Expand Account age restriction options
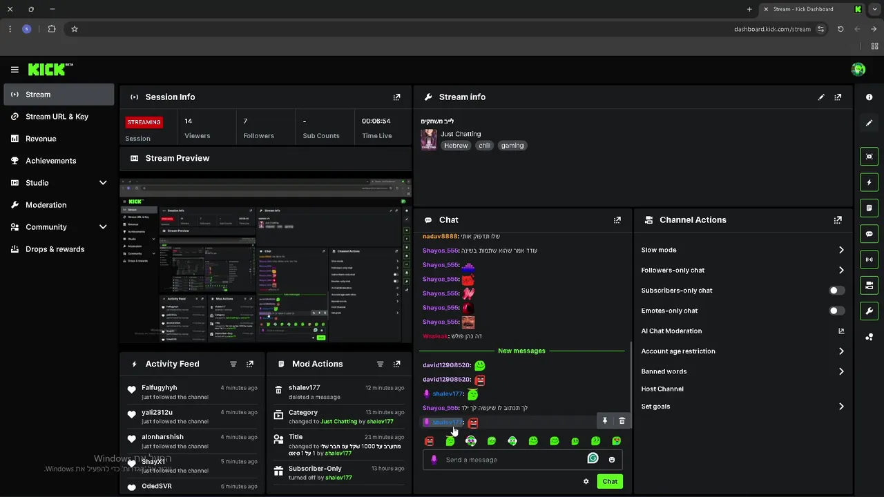Image resolution: width=884 pixels, height=497 pixels. 841,351
